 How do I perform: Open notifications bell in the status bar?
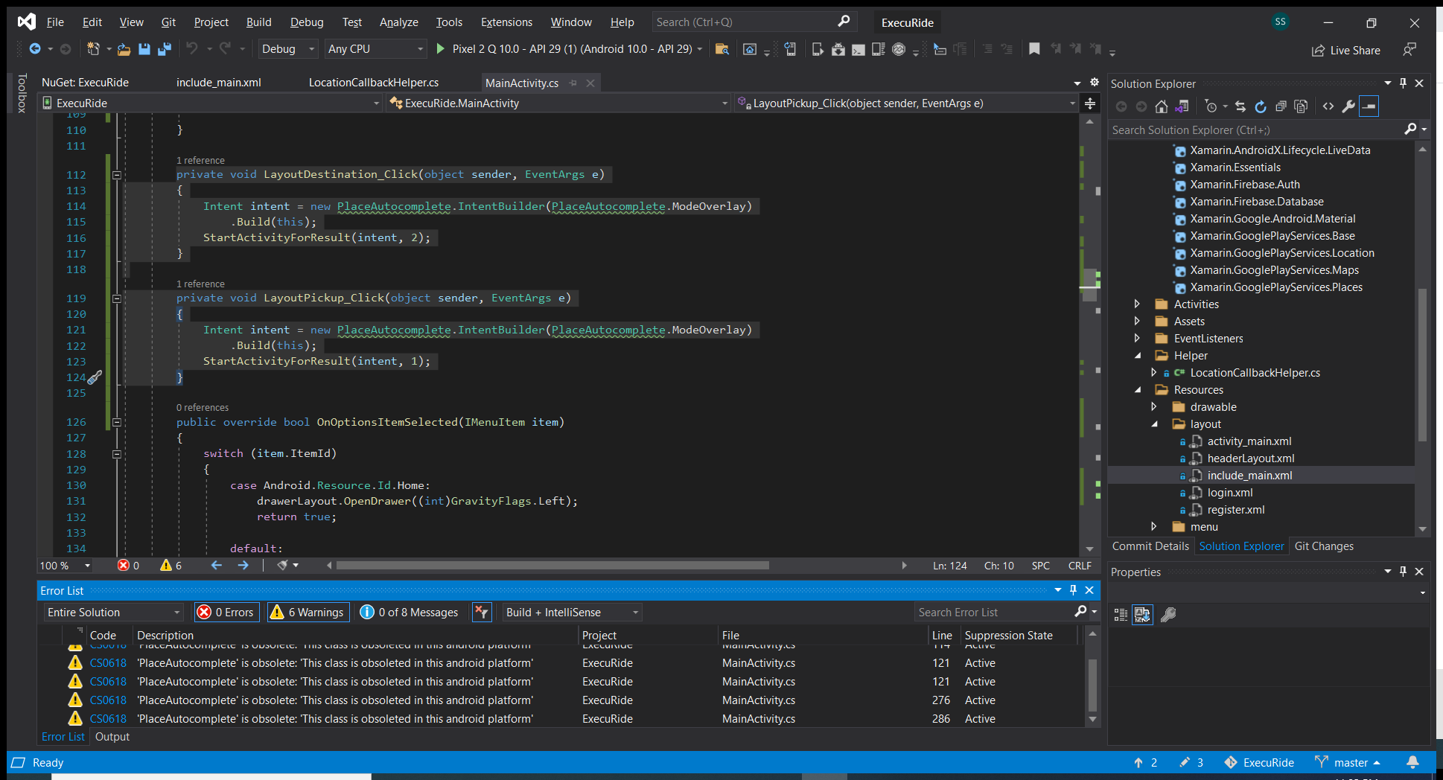pos(1412,763)
